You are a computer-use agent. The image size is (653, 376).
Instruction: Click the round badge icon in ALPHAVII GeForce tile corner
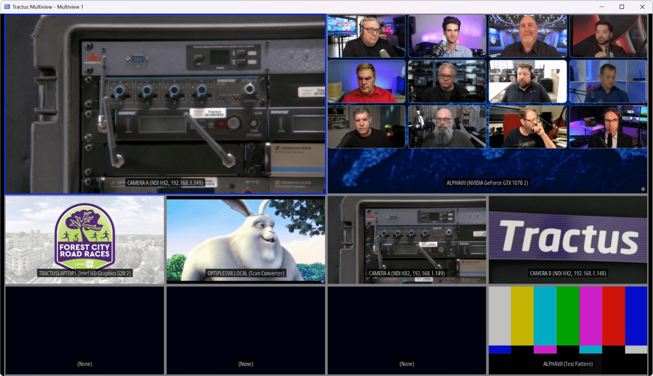point(643,189)
